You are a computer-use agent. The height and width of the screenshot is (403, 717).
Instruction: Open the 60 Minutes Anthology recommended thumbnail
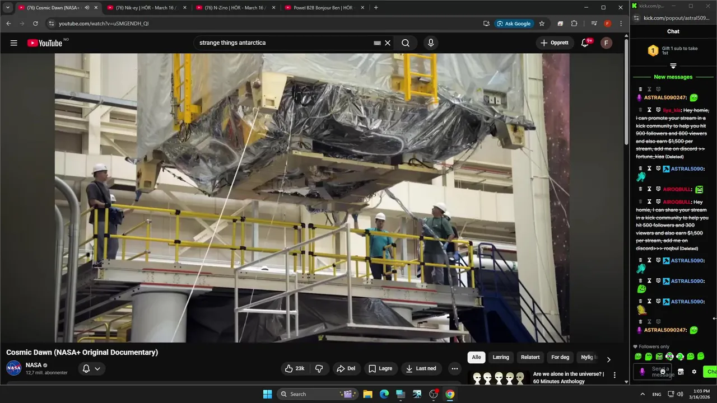click(x=499, y=378)
